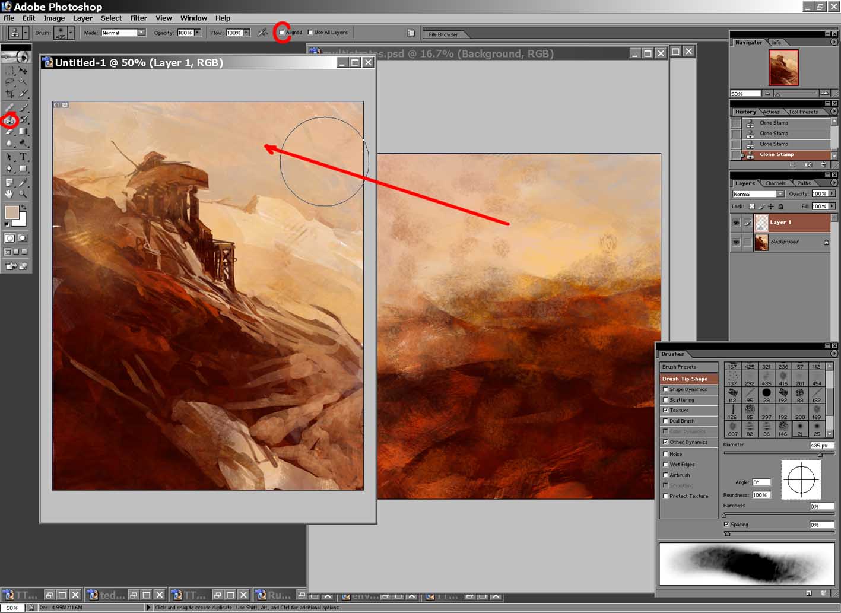This screenshot has height=613, width=841.
Task: Toggle the airbrush icon in options bar
Action: pos(262,33)
